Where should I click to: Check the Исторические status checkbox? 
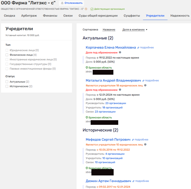pos(7,86)
